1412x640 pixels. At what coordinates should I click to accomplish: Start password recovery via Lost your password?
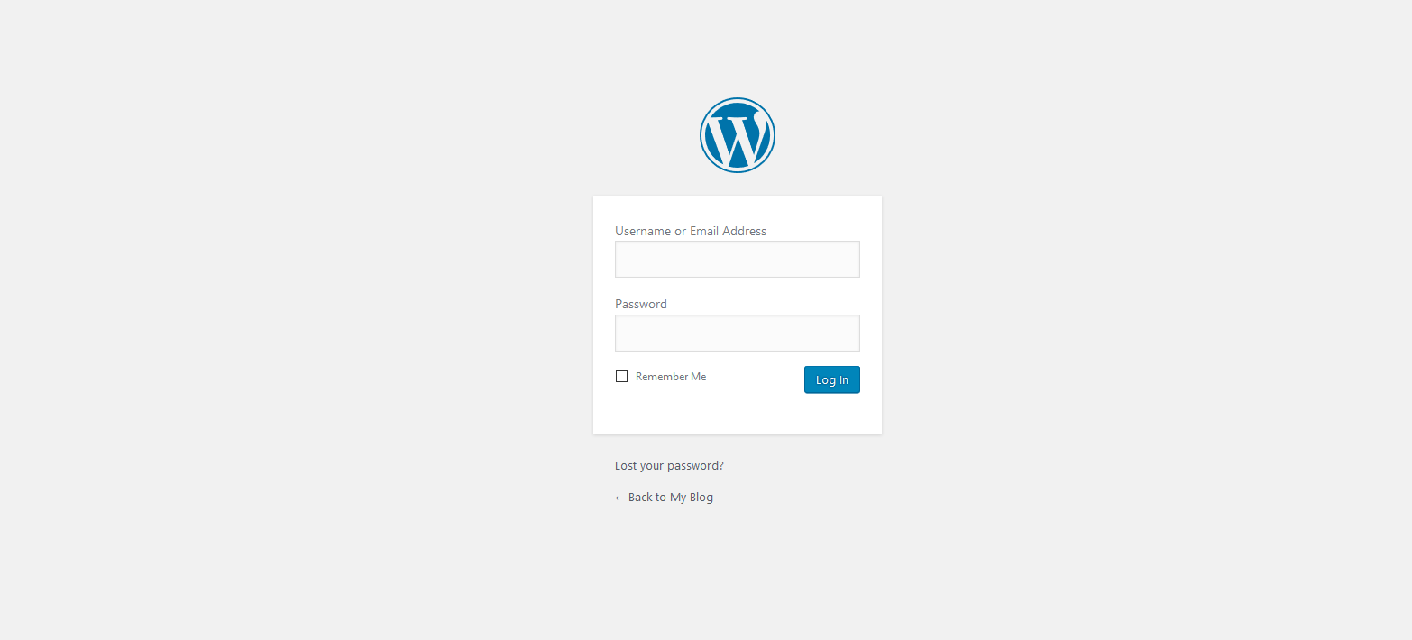669,466
